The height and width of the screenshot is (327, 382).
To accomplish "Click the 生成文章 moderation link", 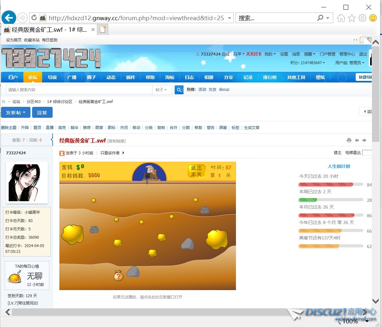I will tap(252, 128).
